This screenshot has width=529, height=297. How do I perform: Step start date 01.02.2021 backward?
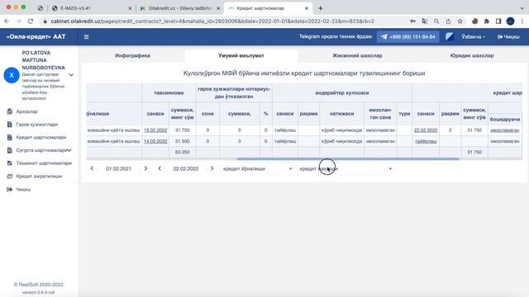pyautogui.click(x=92, y=168)
